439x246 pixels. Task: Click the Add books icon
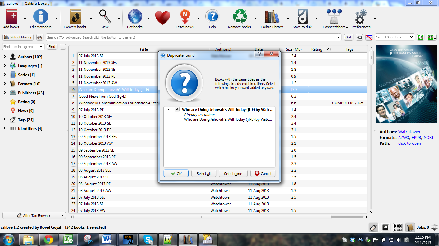click(x=12, y=17)
